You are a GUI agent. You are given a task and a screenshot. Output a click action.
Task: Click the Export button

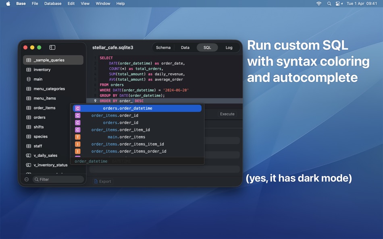click(103, 181)
